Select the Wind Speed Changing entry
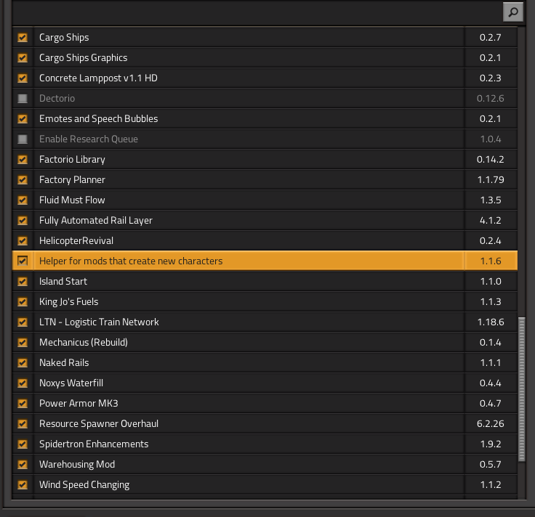This screenshot has height=517, width=535. pos(84,484)
